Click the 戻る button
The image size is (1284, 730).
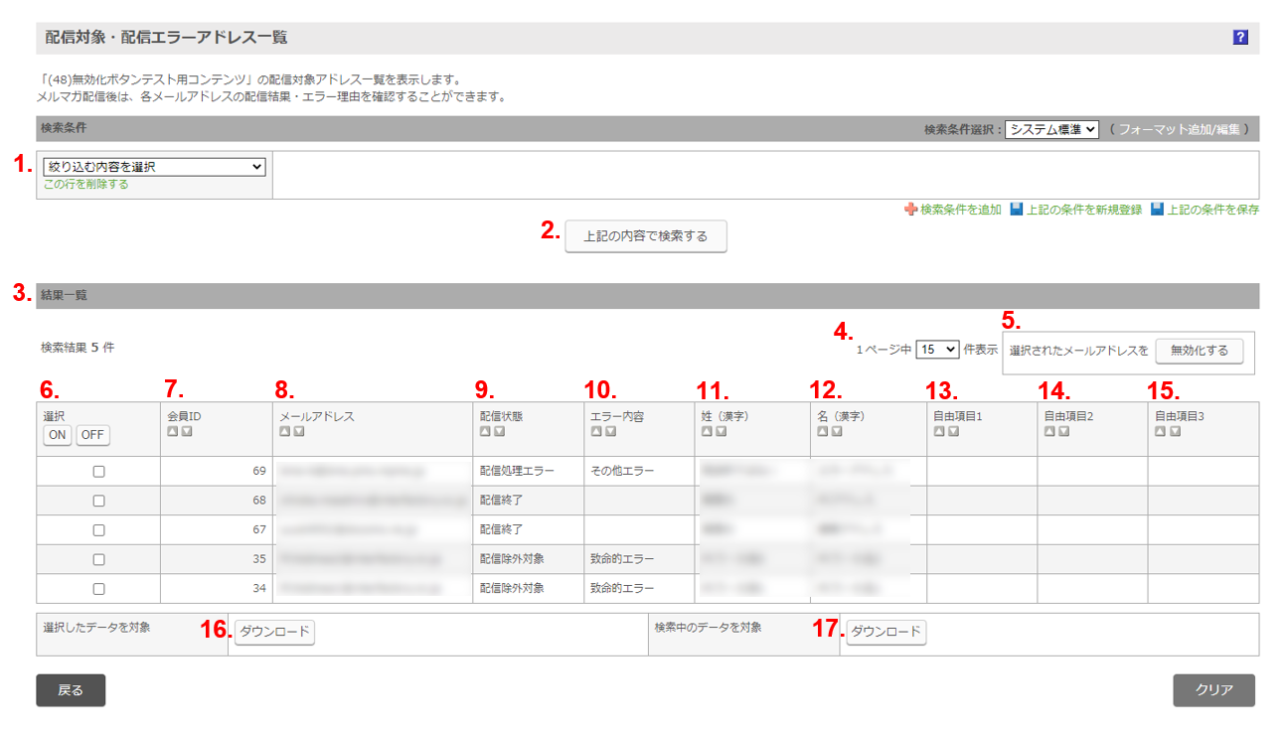71,690
